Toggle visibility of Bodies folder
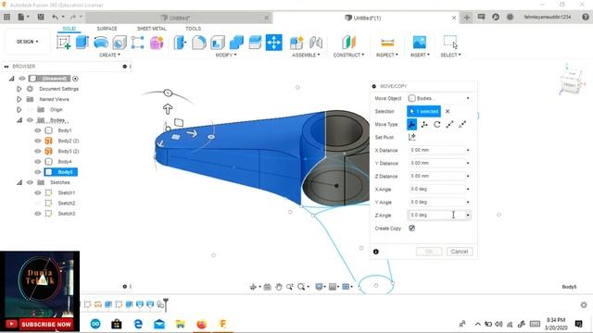The image size is (593, 333). [30, 120]
